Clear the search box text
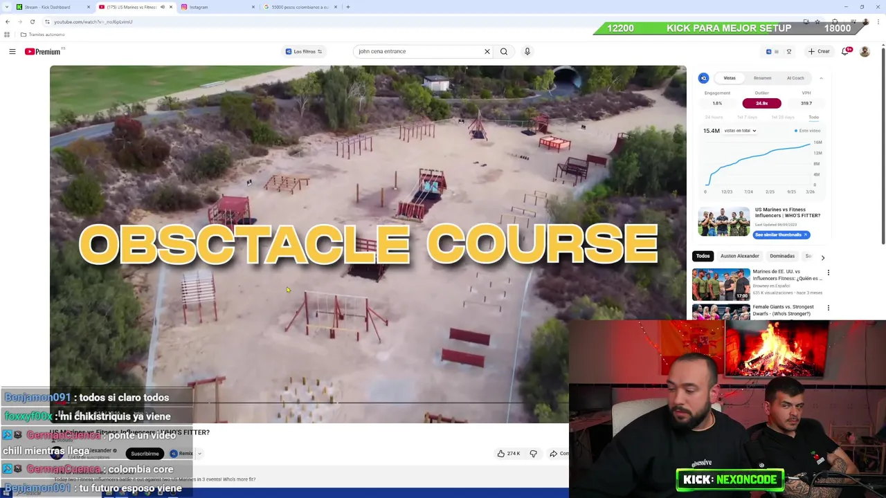Screen dimensions: 886x498 pyautogui.click(x=487, y=51)
